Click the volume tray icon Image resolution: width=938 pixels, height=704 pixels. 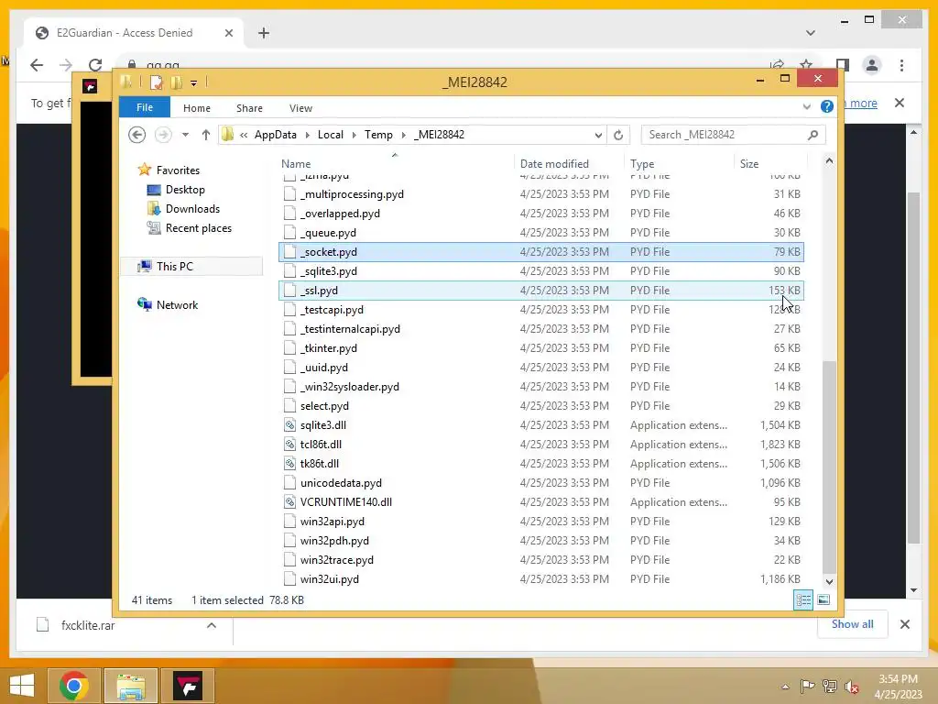[852, 687]
